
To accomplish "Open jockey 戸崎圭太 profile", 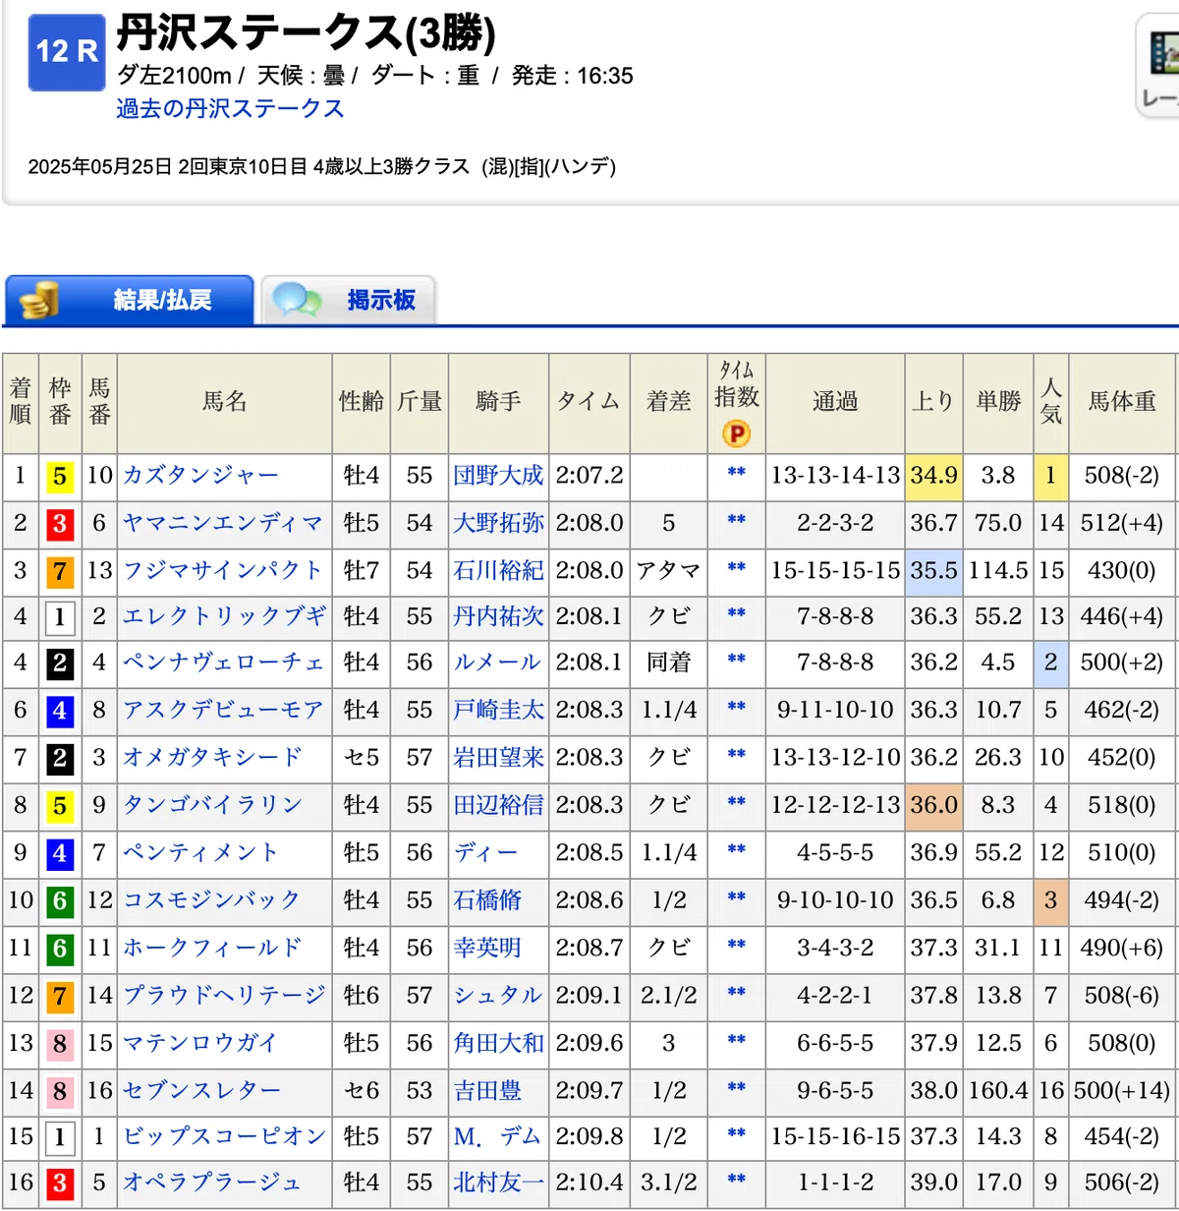I will [498, 710].
